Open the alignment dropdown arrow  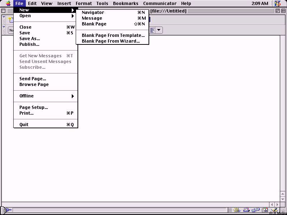coord(159,30)
